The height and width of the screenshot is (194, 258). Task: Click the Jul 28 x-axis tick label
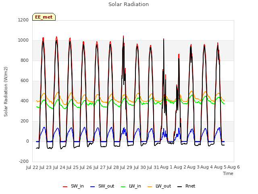(x=113, y=167)
